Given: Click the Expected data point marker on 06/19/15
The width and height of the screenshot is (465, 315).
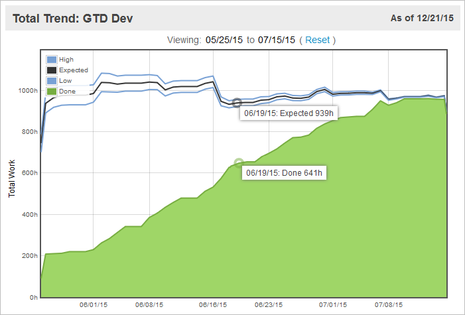Looking at the screenshot, I should 236,103.
